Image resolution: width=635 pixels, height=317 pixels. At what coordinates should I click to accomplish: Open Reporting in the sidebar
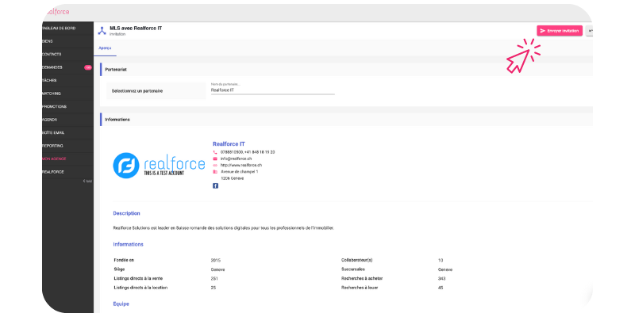coord(52,146)
